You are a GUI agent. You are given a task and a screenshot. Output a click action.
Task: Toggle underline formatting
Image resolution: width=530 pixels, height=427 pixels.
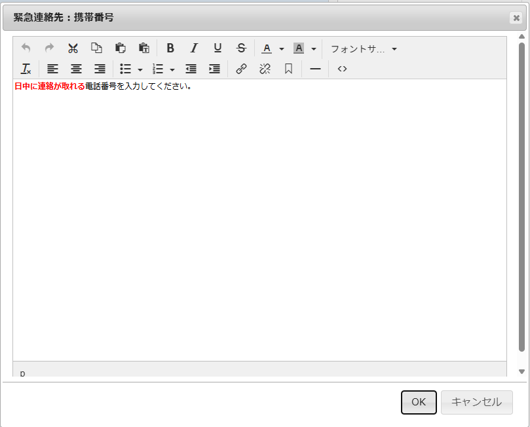coord(218,48)
